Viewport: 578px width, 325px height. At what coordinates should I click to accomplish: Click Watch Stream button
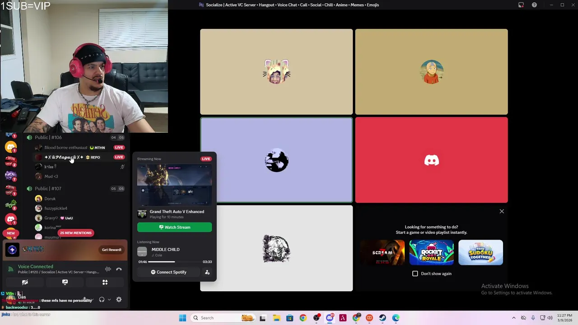[174, 227]
